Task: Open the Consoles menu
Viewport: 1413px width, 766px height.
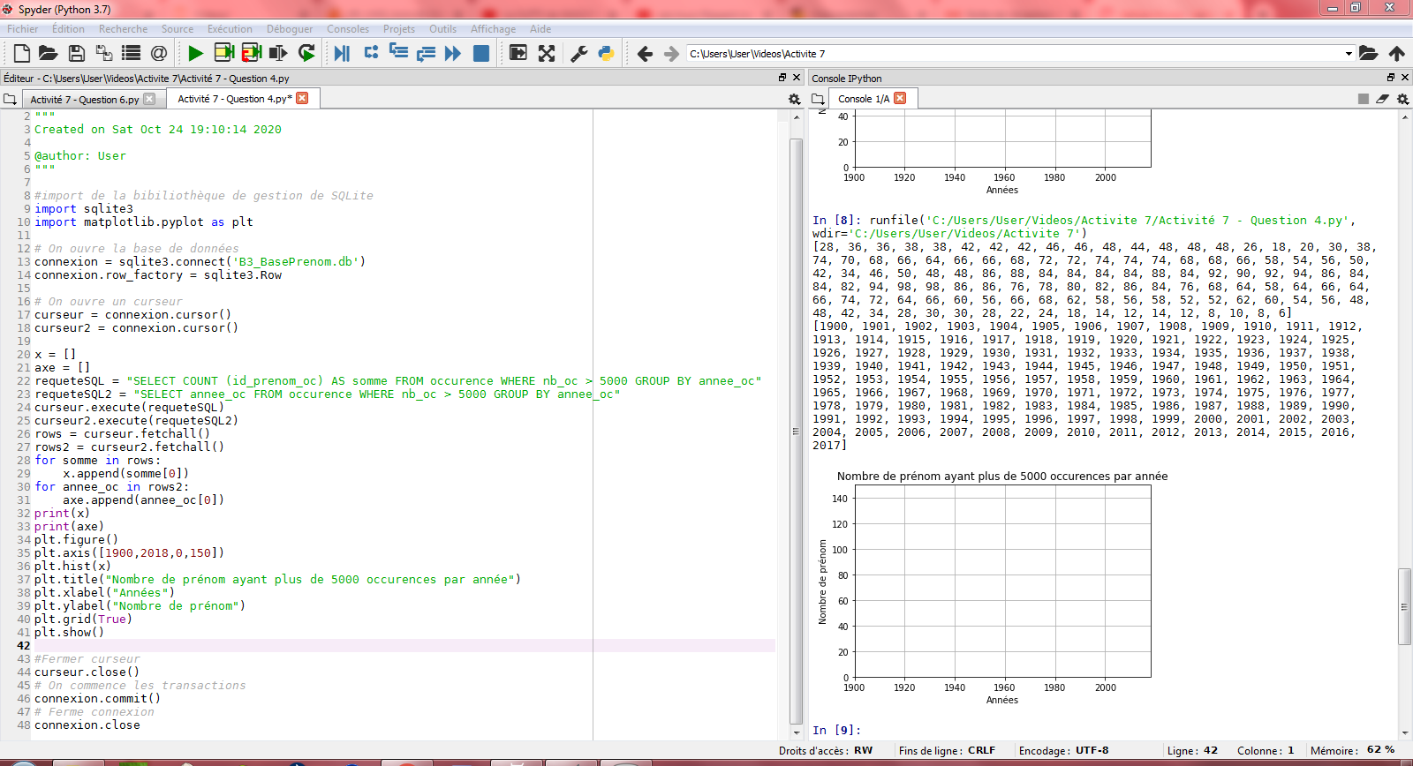Action: 348,29
